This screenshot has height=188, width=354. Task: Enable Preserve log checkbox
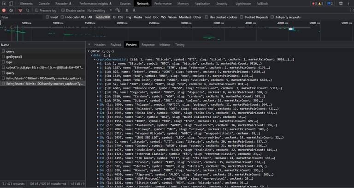pos(36,11)
